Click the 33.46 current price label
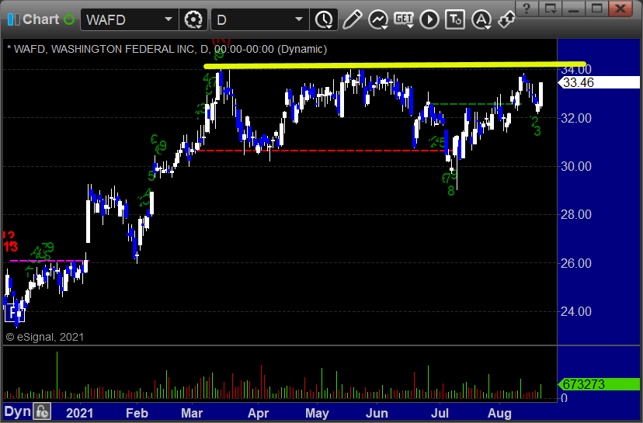Screen dimensions: 643x423 [x=600, y=82]
